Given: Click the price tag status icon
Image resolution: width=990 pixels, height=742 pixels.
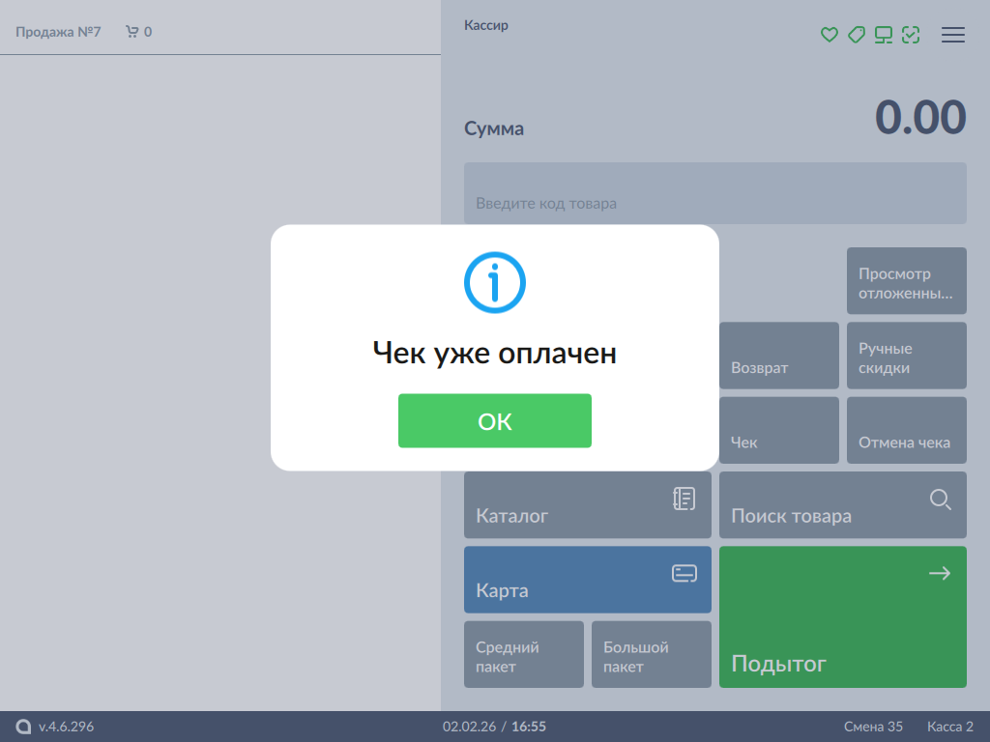Looking at the screenshot, I should [856, 35].
